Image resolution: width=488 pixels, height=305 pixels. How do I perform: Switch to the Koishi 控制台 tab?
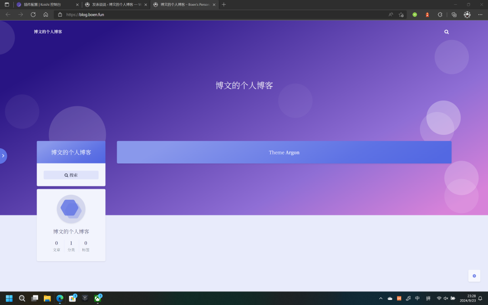tap(45, 5)
